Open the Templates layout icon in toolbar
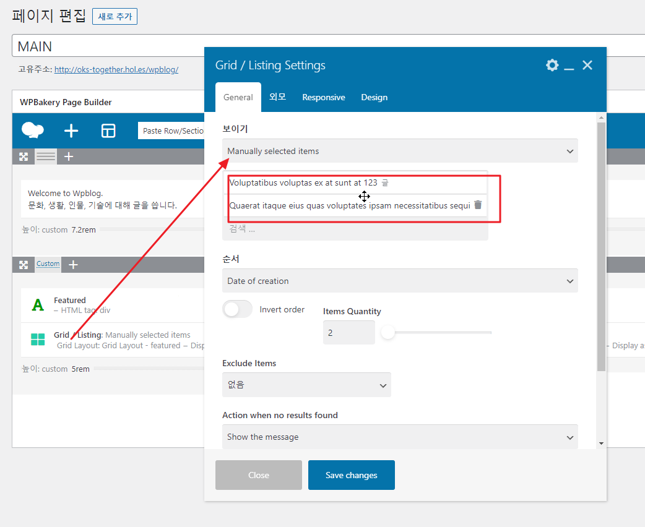This screenshot has width=645, height=527. click(x=108, y=131)
